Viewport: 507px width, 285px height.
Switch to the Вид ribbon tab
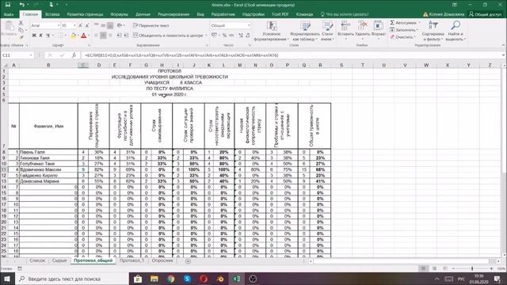pos(200,14)
